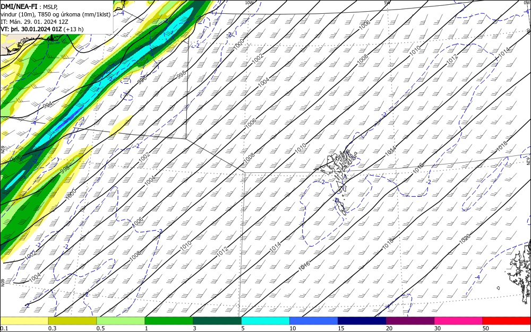Viewport: 531px width, 332px height.
Task: Click the pale yellow 0.1–0.3 legend swatch
Action: (x=24, y=321)
